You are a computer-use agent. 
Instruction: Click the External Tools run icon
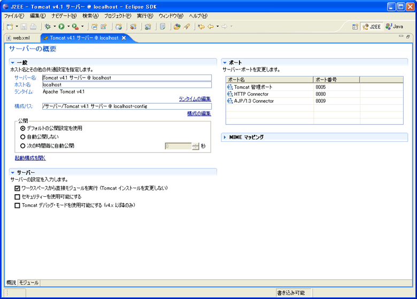75,27
